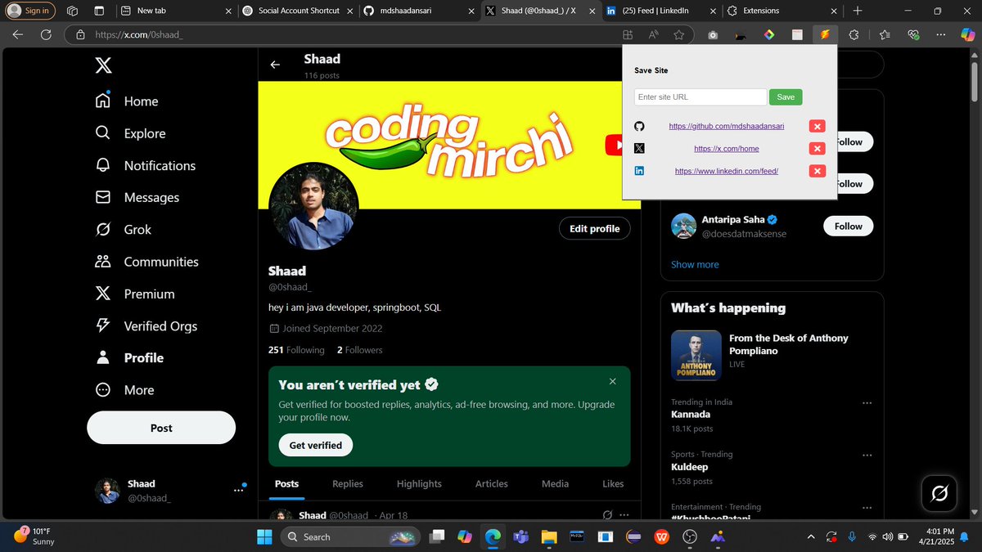
Task: Delete the saved GitHub site entry
Action: click(x=817, y=126)
